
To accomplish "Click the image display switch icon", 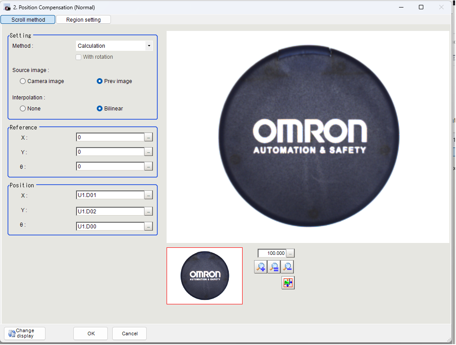I will [x=288, y=283].
